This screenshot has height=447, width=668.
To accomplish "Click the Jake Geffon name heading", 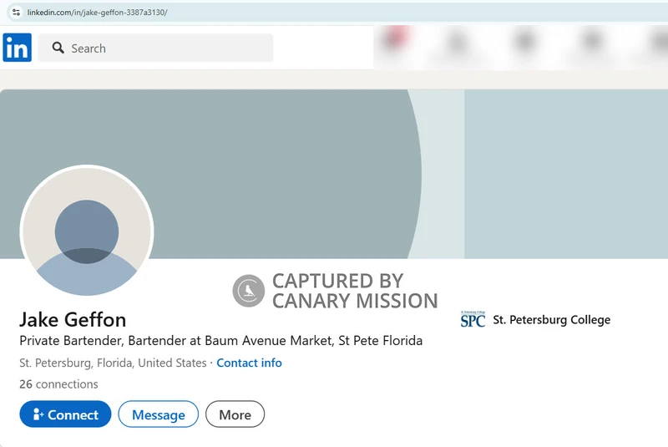I will (73, 319).
